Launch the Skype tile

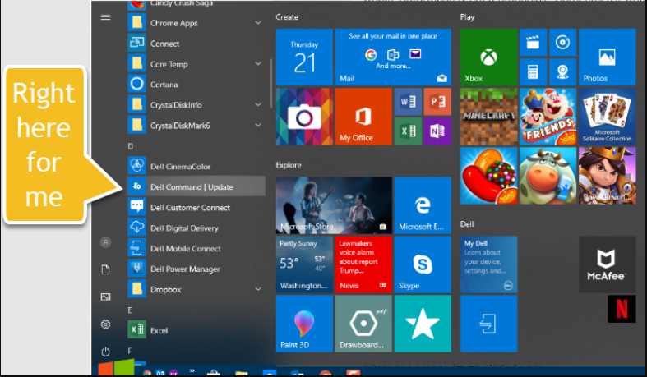click(423, 264)
